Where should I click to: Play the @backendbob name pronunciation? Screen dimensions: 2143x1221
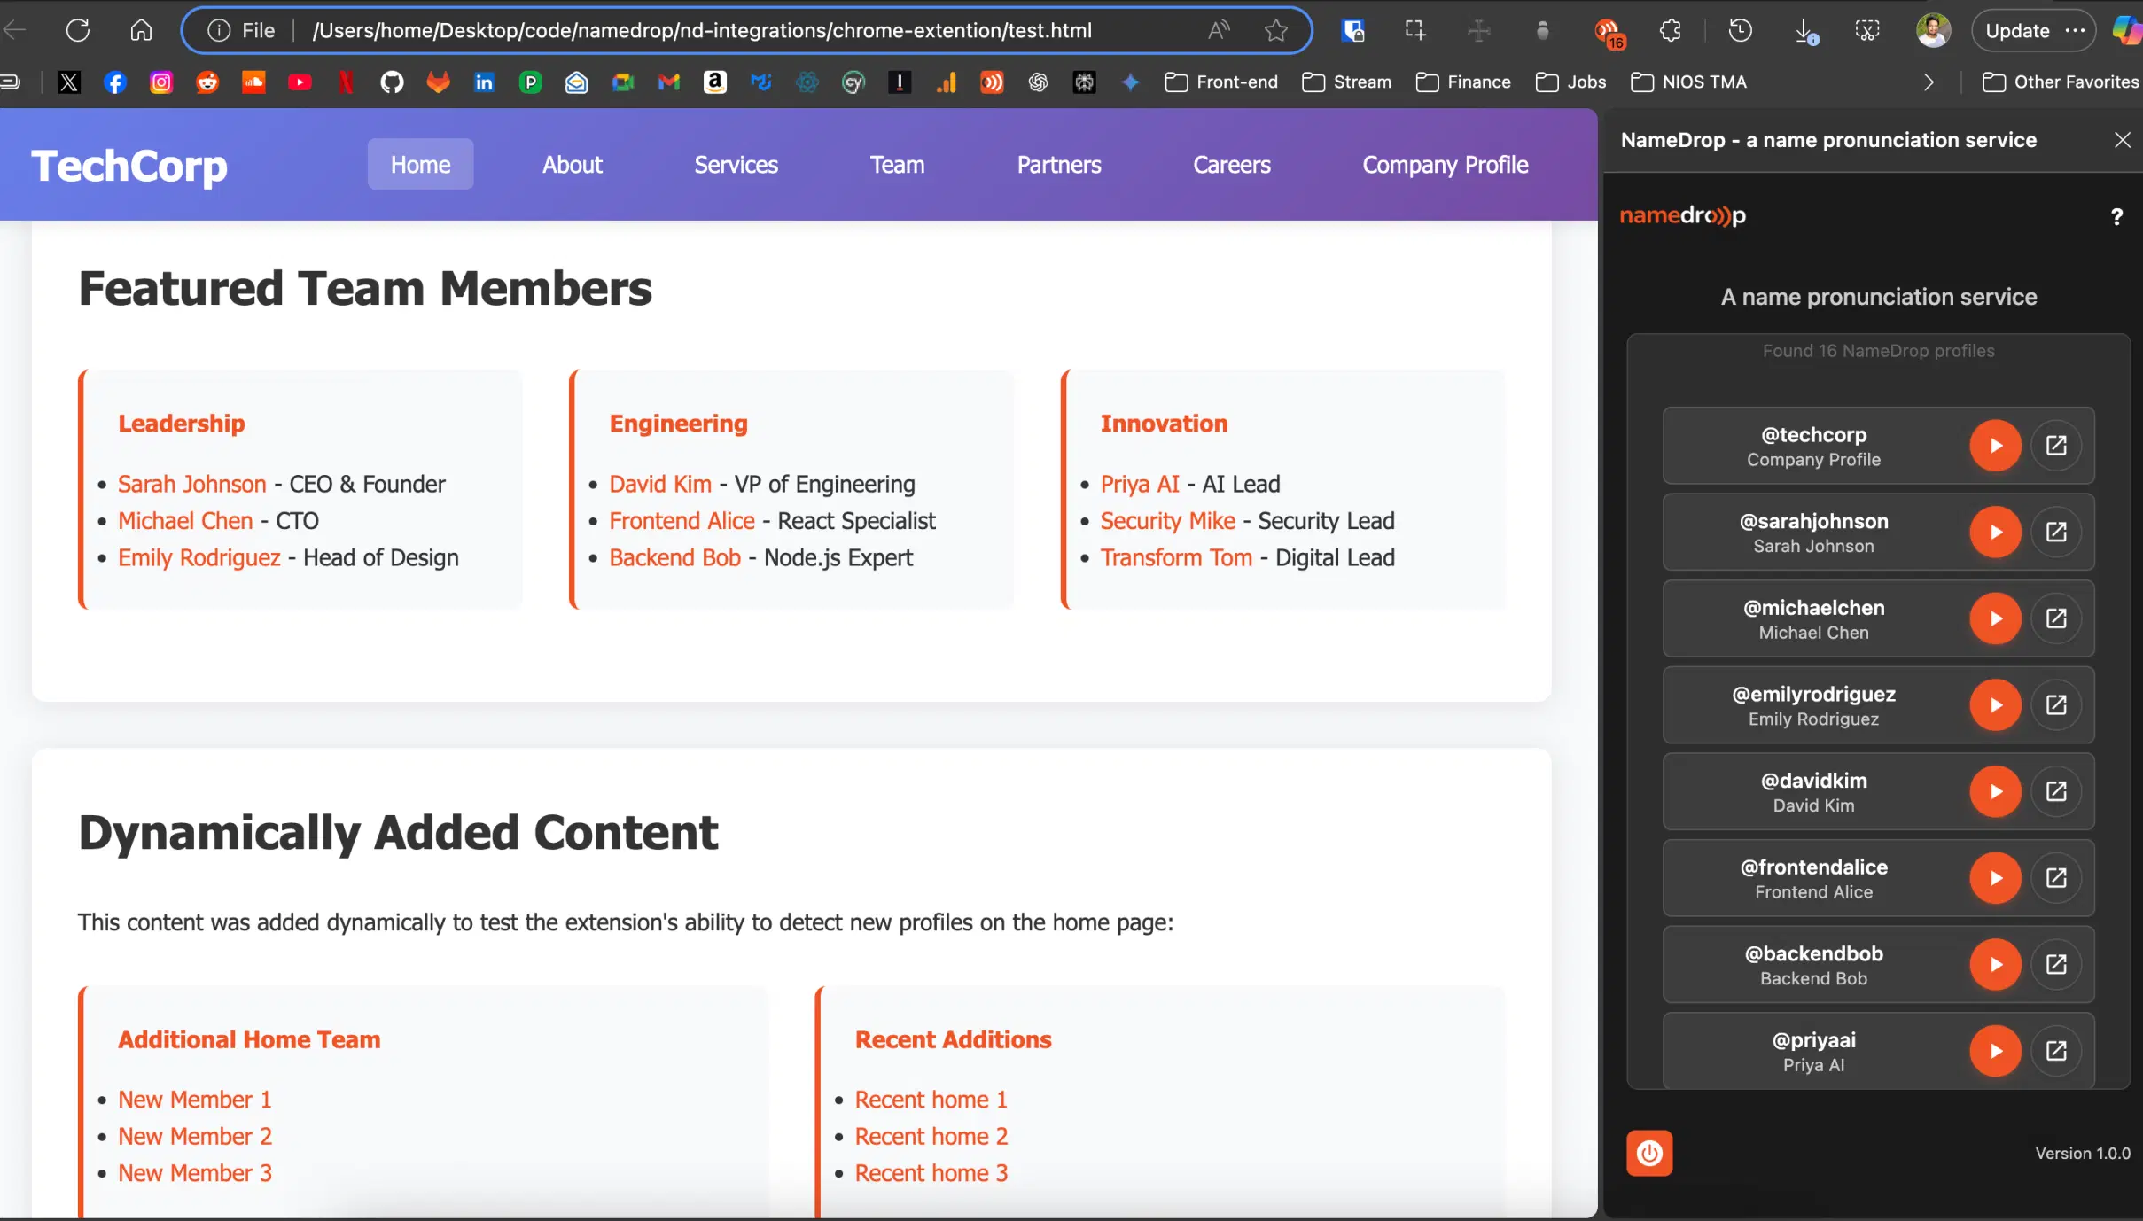pos(1995,964)
